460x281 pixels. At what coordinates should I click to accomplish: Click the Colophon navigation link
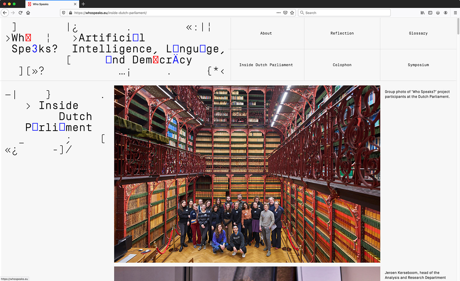[x=342, y=65]
